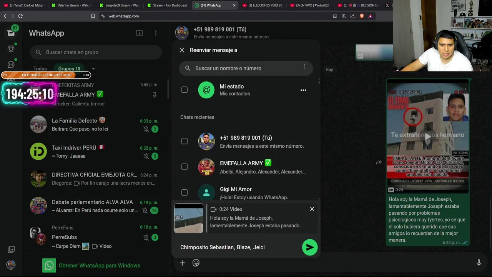The width and height of the screenshot is (492, 277).
Task: Click unread badge 18 on Debate parlamentario
Action: tap(154, 210)
